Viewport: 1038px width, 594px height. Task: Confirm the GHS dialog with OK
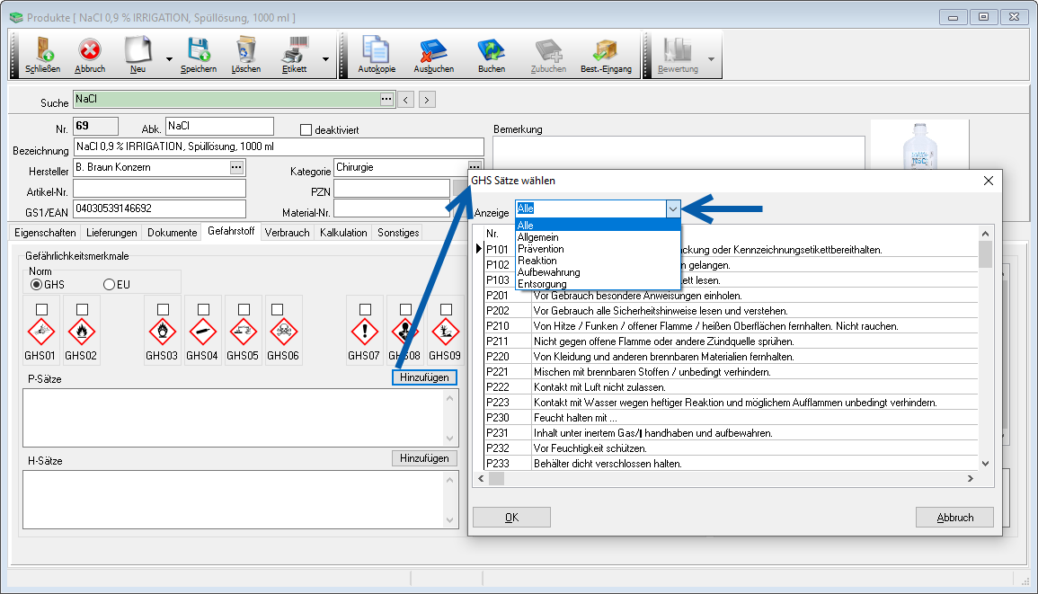[511, 518]
